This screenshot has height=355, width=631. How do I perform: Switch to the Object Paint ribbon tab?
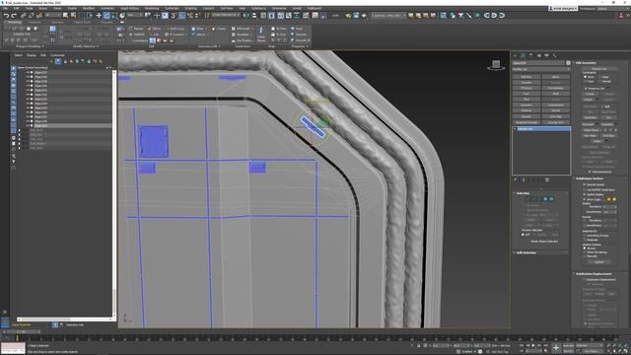pyautogui.click(x=83, y=22)
